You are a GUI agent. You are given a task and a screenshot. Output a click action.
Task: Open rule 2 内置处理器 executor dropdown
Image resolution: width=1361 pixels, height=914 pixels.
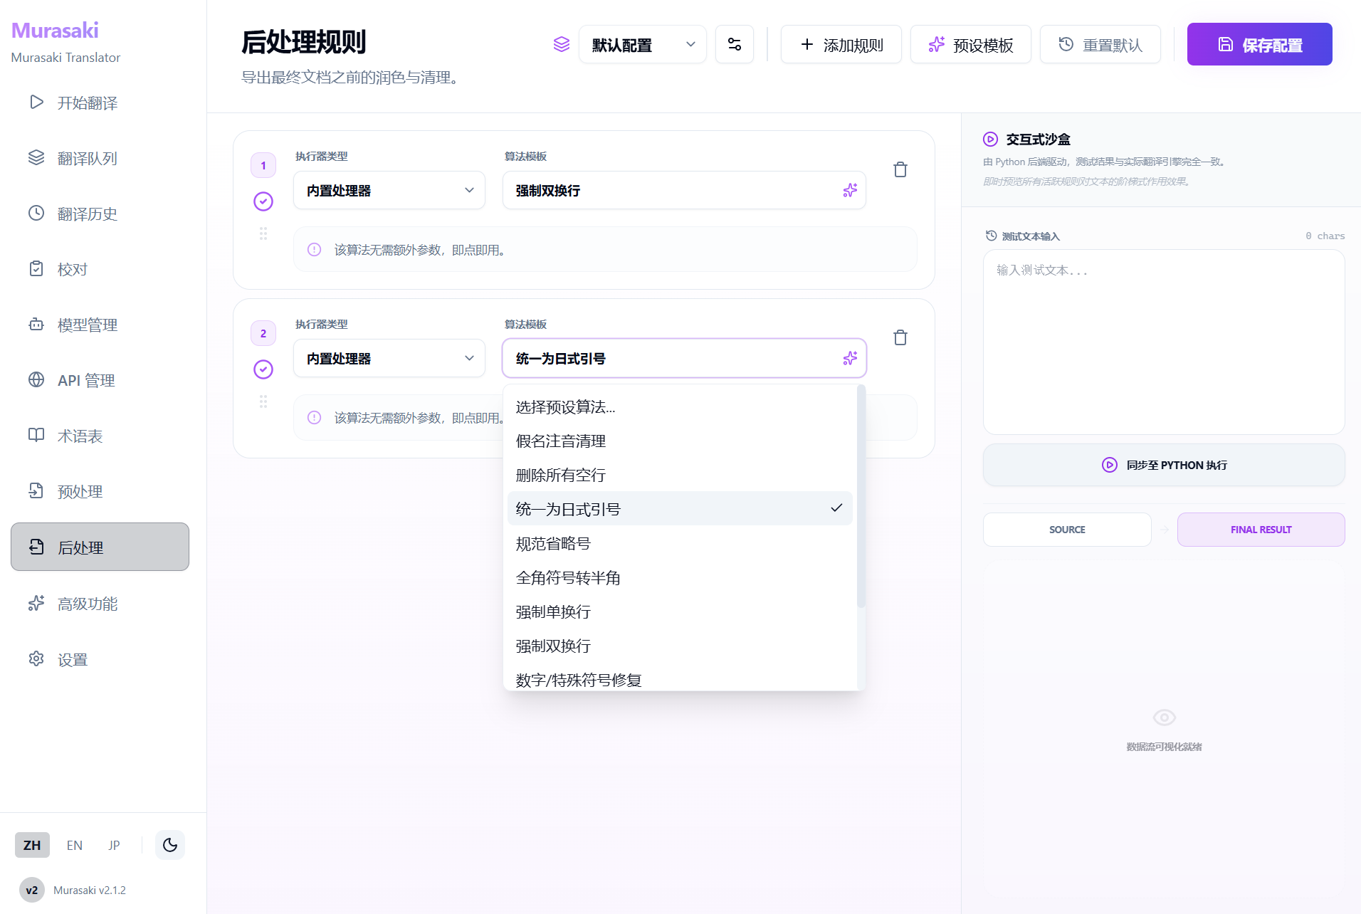coord(389,358)
